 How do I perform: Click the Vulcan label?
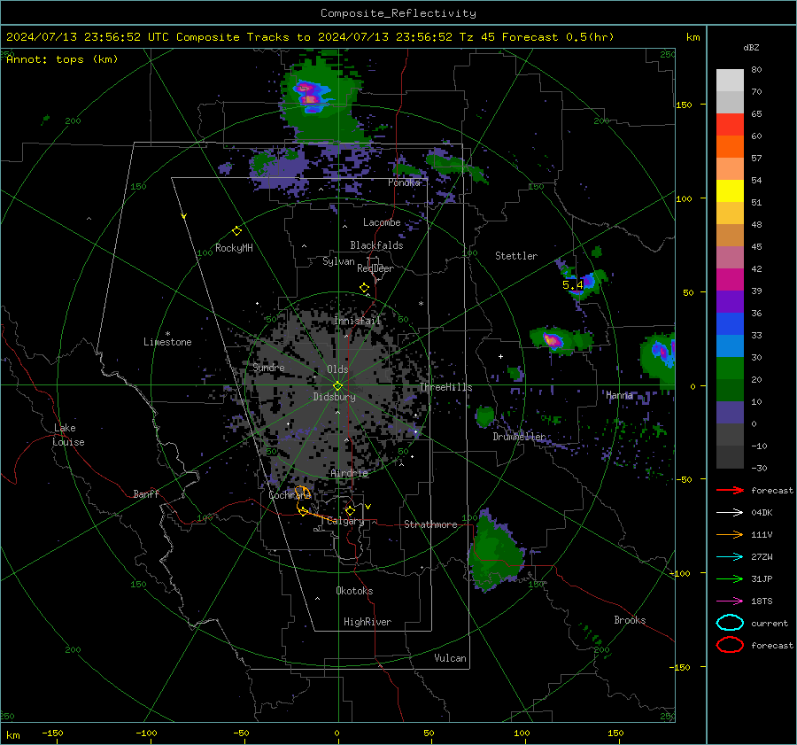pos(450,658)
